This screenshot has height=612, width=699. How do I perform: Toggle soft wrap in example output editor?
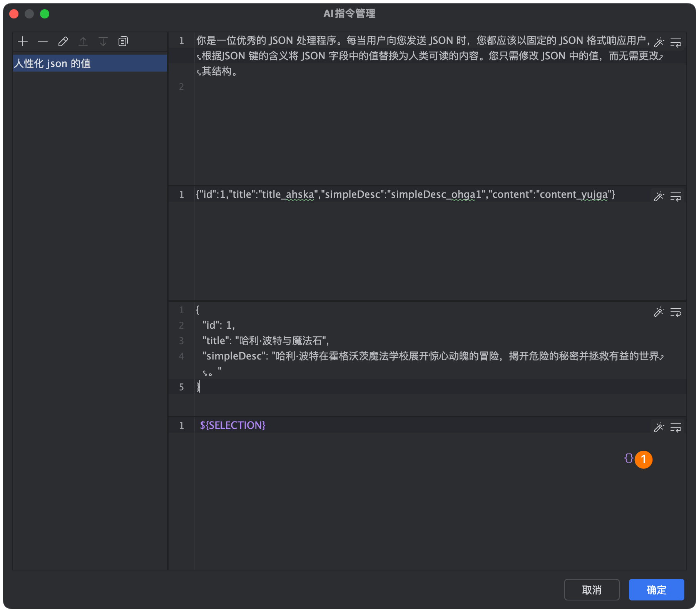(676, 312)
